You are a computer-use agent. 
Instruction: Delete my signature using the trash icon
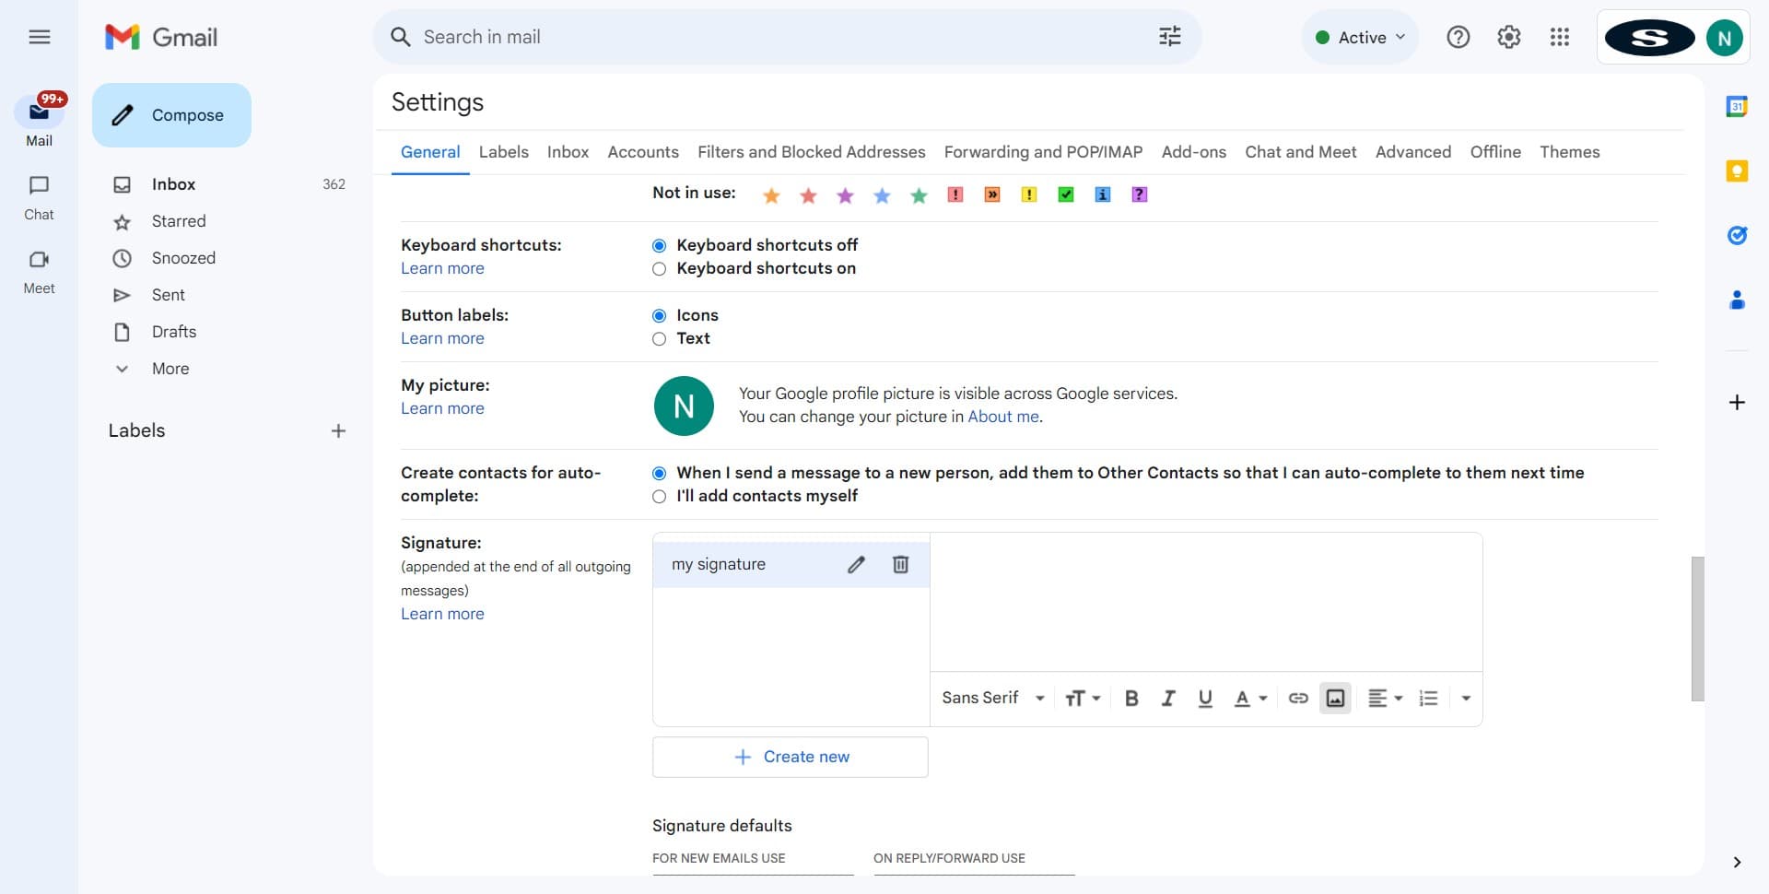900,565
